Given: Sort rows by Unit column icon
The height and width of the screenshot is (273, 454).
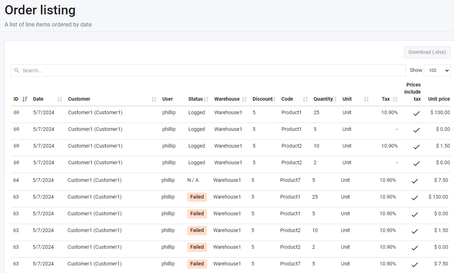Looking at the screenshot, I should tap(366, 99).
